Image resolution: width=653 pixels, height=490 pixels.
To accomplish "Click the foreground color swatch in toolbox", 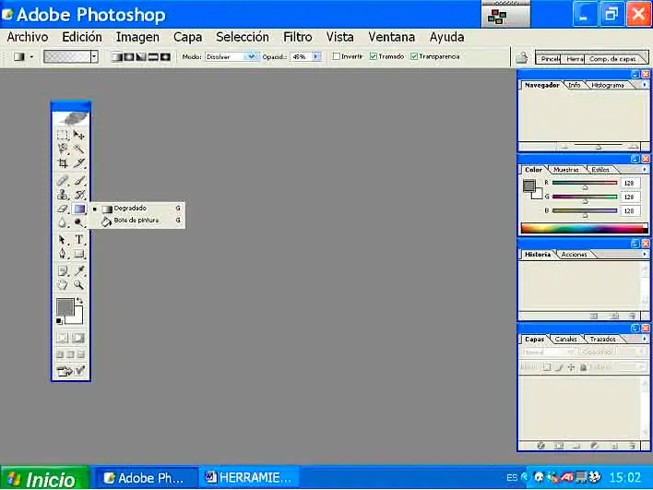I will tap(65, 307).
